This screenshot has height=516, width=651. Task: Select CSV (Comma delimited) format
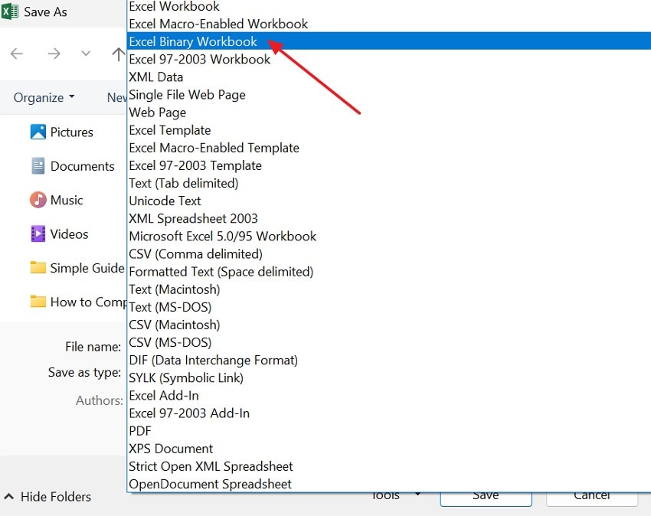[195, 253]
